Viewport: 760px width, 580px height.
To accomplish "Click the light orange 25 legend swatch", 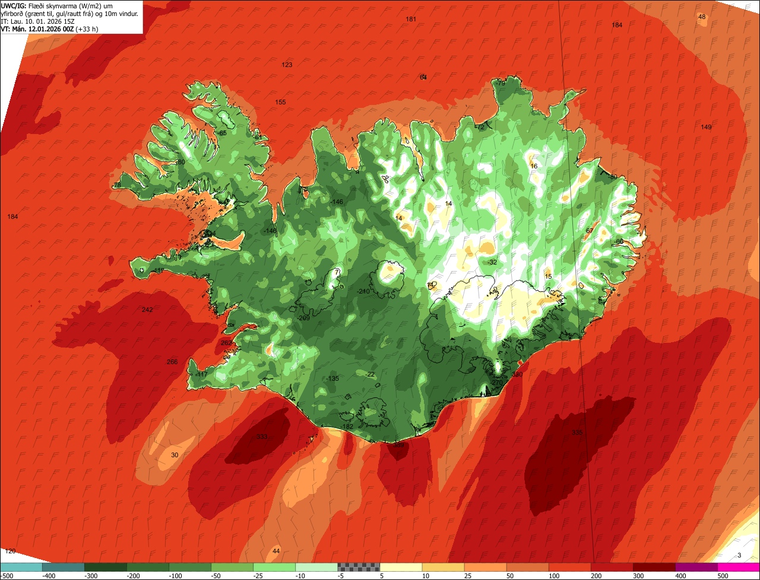I will 485,566.
